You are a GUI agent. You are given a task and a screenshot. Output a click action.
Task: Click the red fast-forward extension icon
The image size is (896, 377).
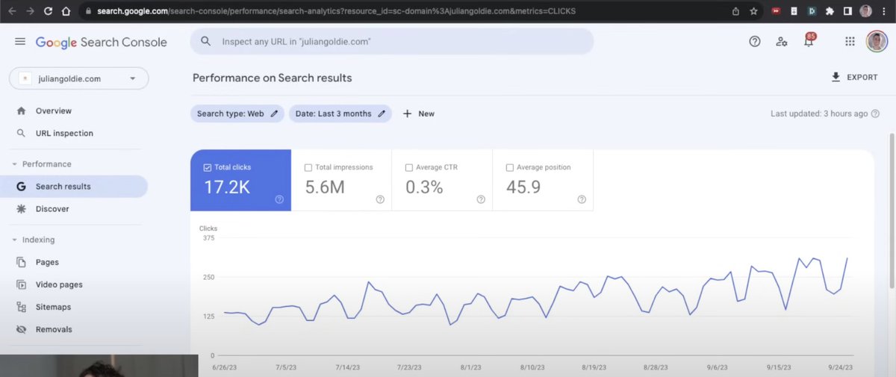(x=777, y=11)
